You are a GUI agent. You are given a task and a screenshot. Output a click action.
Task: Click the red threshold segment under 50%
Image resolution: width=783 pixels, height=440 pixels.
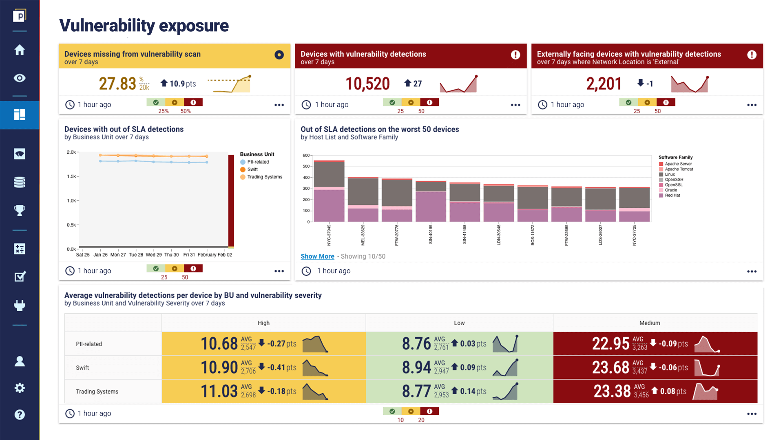pyautogui.click(x=193, y=102)
